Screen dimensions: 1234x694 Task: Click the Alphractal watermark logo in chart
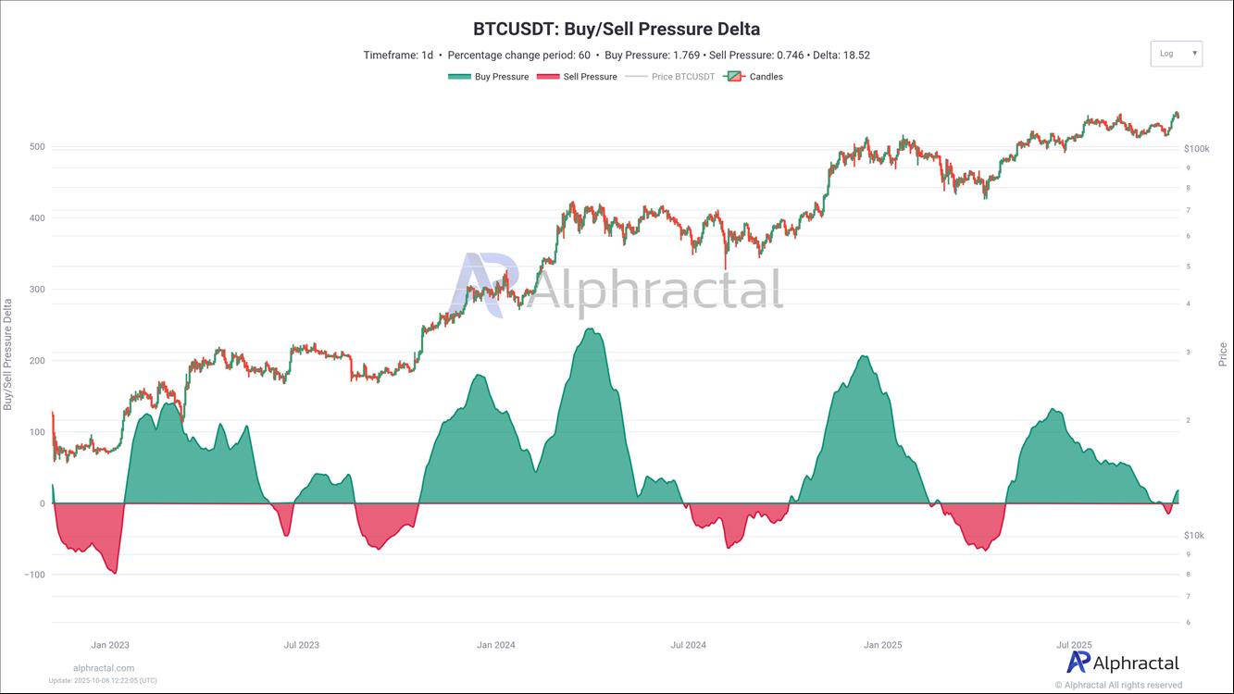(616, 286)
